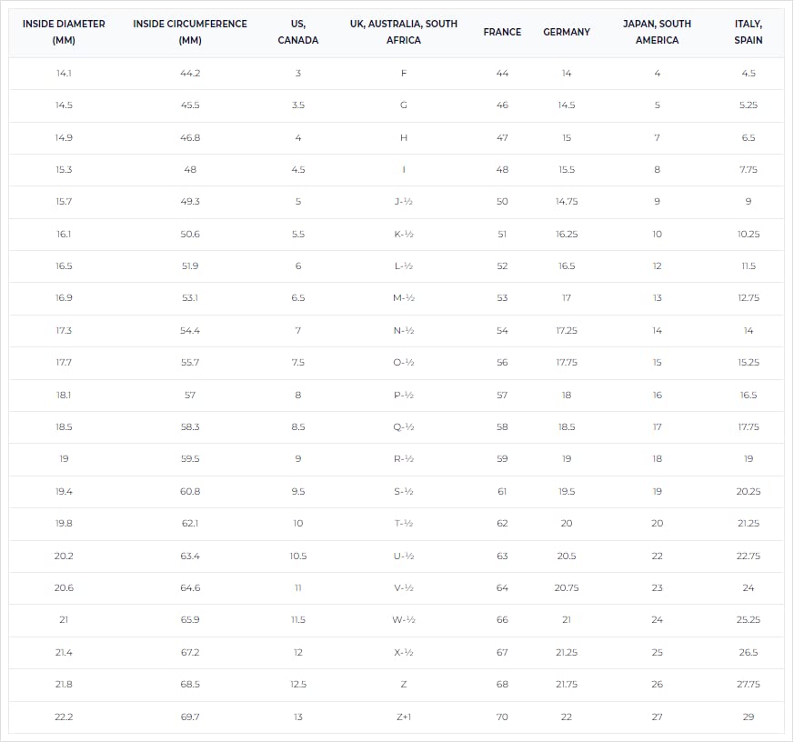794x742 pixels.
Task: Click the Germany 14.75 cell
Action: pos(567,202)
